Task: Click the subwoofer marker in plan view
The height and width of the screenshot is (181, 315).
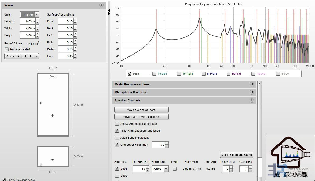Action: [41, 103]
